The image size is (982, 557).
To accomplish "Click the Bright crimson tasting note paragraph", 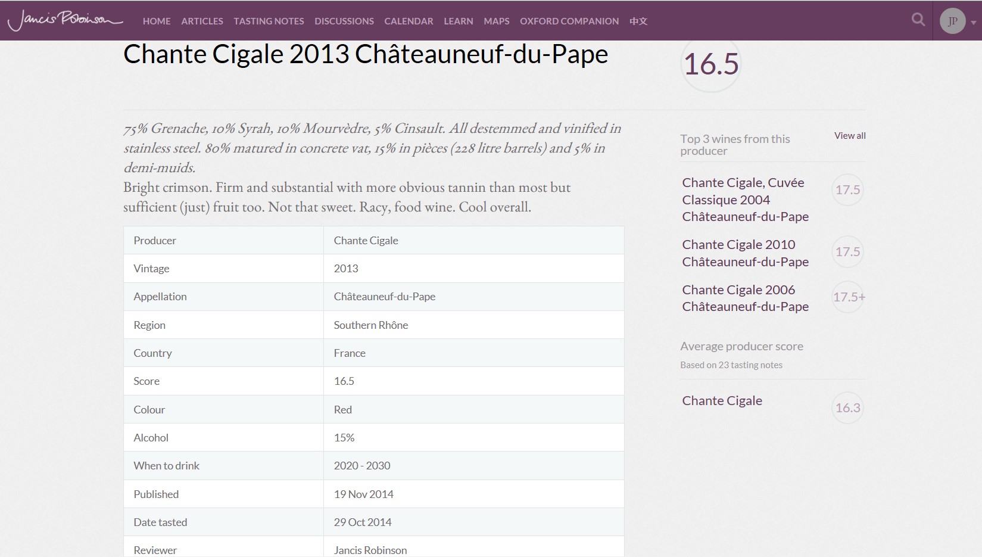I will pyautogui.click(x=347, y=197).
